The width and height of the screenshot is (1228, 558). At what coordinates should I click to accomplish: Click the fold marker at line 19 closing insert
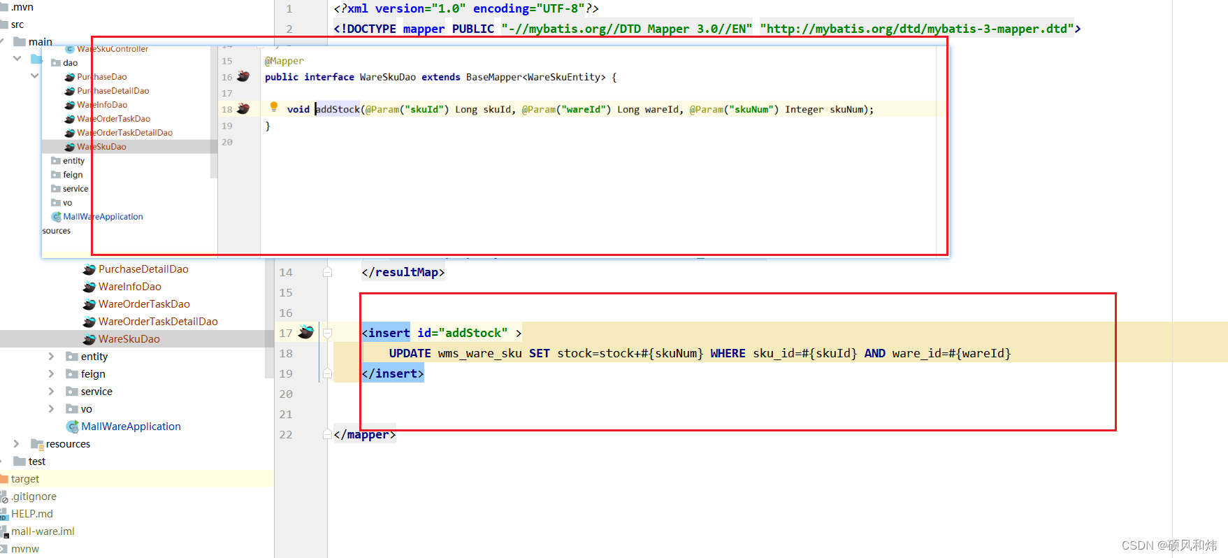point(327,374)
